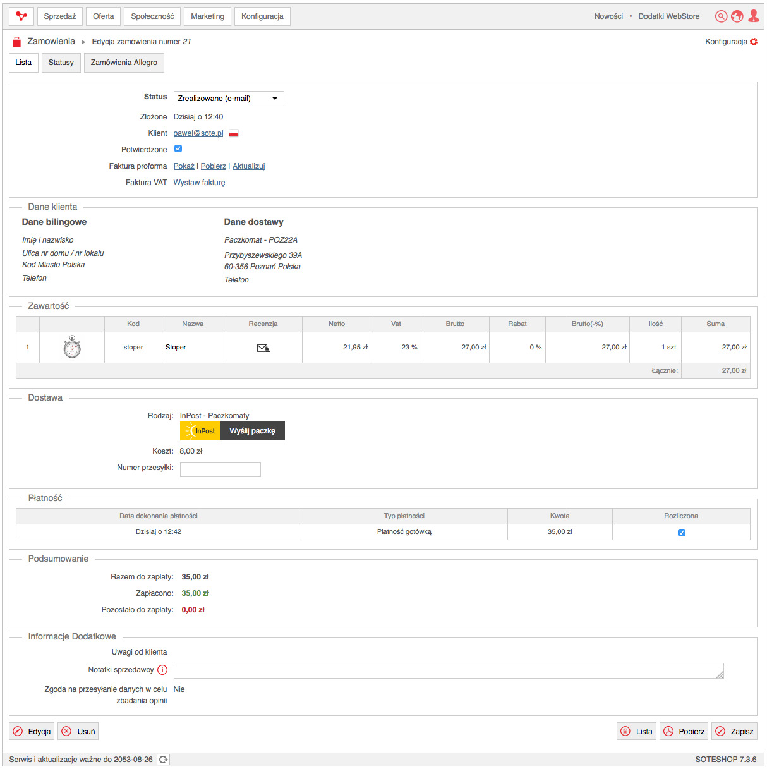
Task: Open the user account icon
Action: (754, 16)
